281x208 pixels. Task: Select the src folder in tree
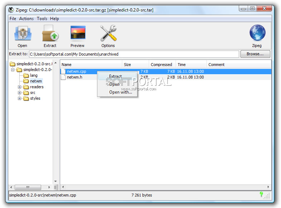coord(33,93)
